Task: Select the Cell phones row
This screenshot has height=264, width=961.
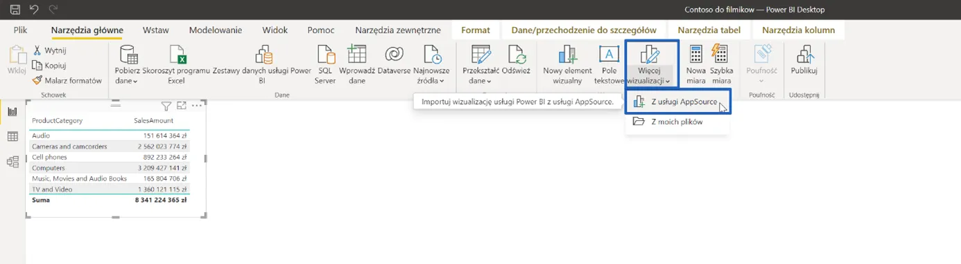Action: 110,157
